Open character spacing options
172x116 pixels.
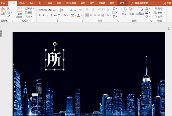(x=60, y=15)
